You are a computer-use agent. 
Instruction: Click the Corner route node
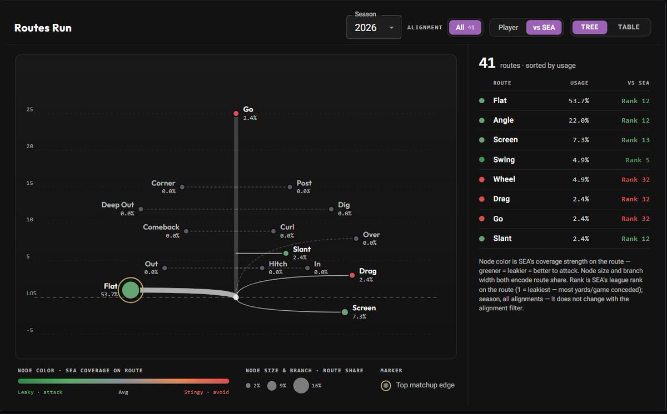point(182,187)
